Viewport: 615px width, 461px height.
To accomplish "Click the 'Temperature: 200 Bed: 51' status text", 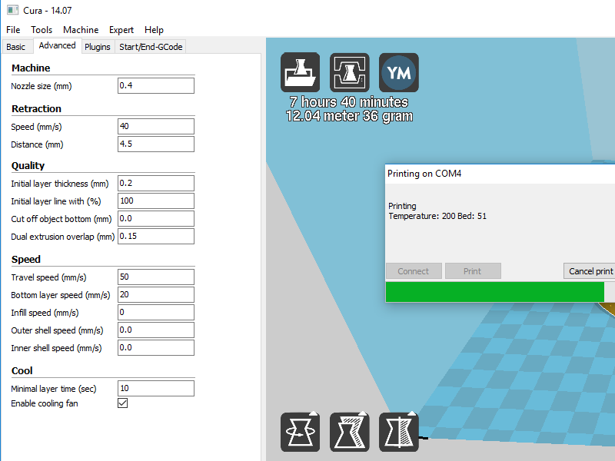I will click(x=437, y=216).
